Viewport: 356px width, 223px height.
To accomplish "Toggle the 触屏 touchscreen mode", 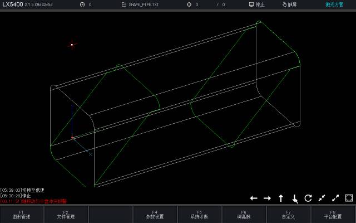I will [x=289, y=4].
